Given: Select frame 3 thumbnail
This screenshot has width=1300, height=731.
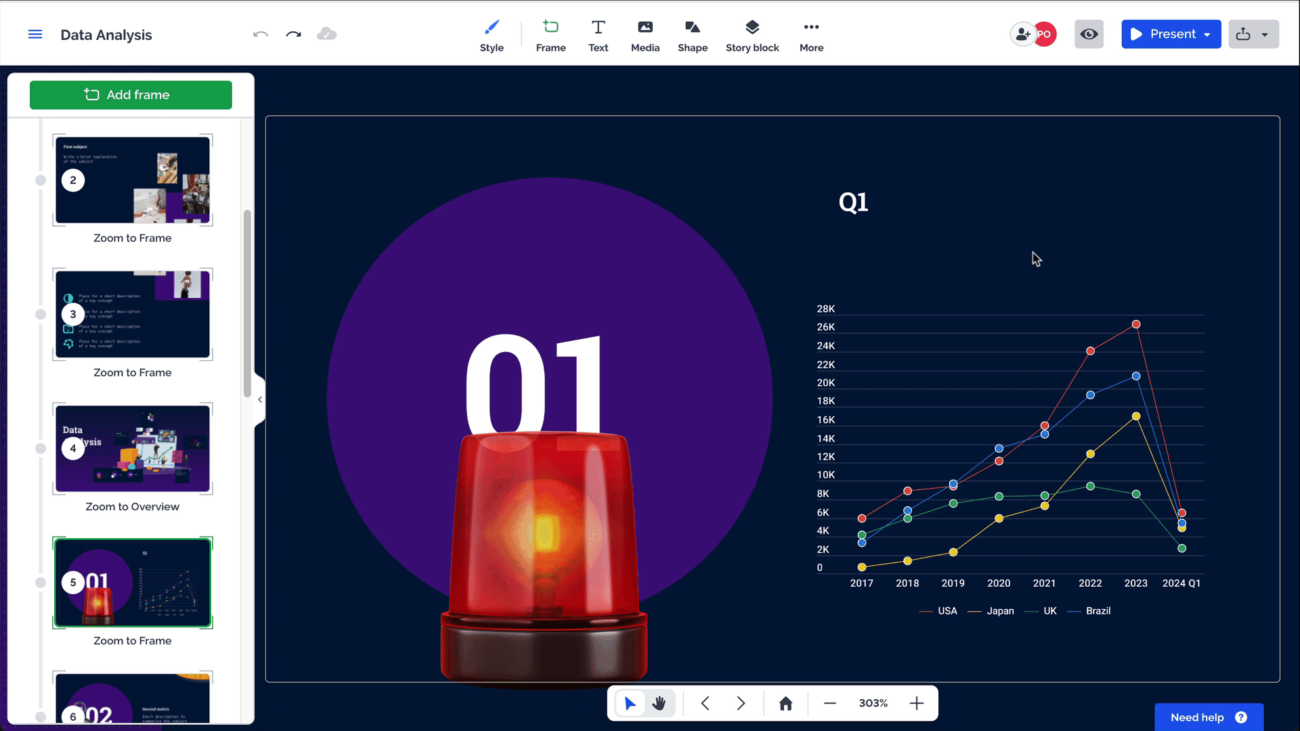Looking at the screenshot, I should pyautogui.click(x=133, y=314).
